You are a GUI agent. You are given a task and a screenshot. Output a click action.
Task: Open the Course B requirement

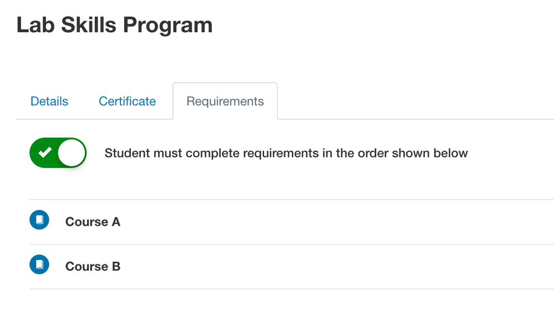(x=93, y=267)
